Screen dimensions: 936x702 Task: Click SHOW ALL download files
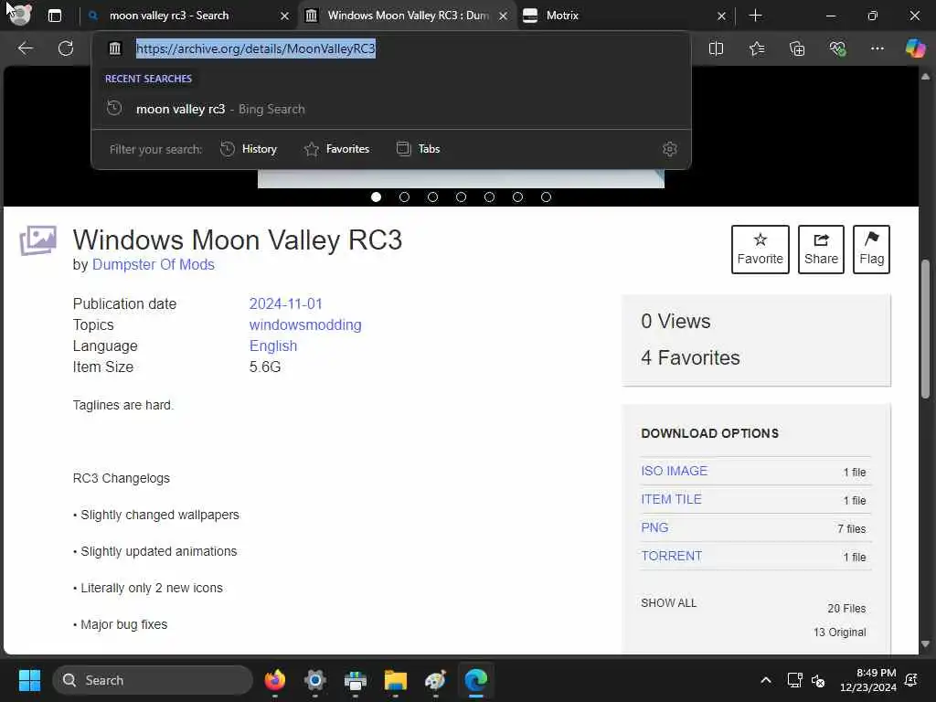[668, 603]
